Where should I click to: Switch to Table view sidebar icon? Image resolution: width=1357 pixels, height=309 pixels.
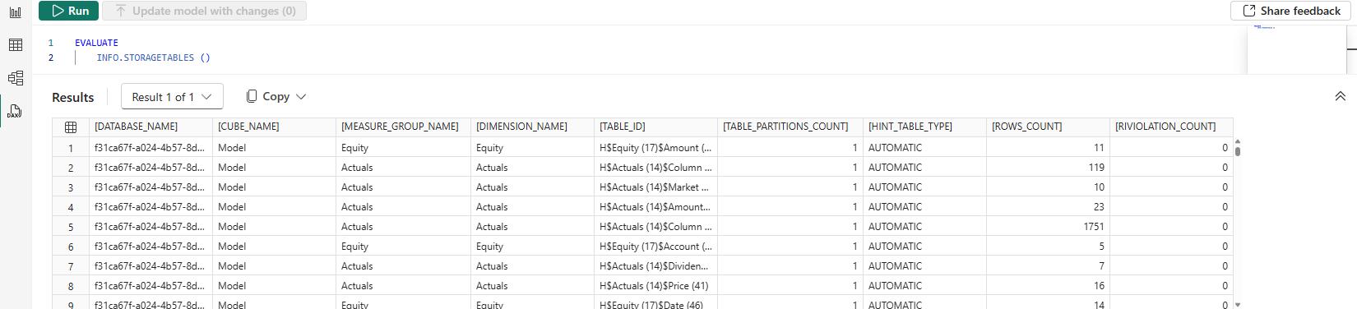point(15,45)
